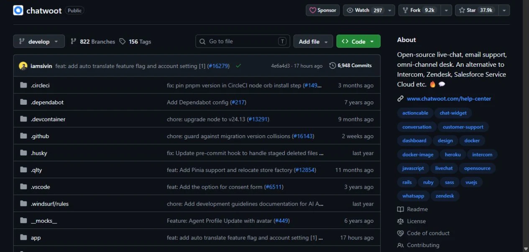Click the magnifier icon in Go to file
This screenshot has width=529, height=252.
[202, 41]
